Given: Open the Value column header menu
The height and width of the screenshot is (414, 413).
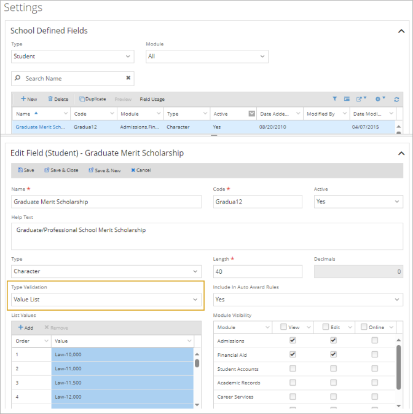Looking at the screenshot, I should pos(189,341).
